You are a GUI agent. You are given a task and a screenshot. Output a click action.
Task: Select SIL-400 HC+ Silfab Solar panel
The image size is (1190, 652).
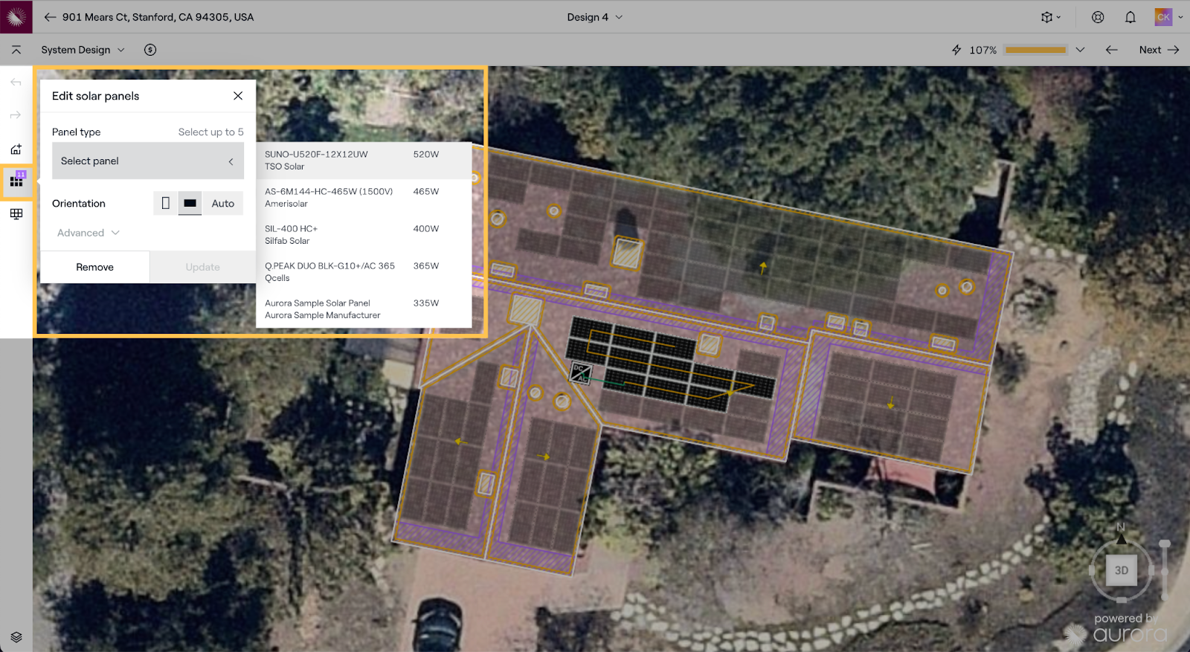click(x=364, y=235)
